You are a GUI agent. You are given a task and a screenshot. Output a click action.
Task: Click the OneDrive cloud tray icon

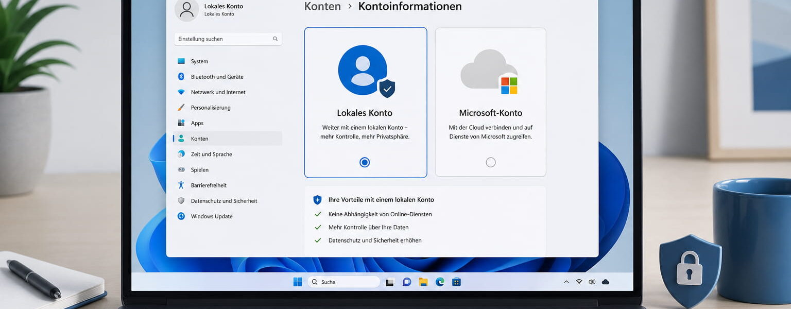[606, 282]
